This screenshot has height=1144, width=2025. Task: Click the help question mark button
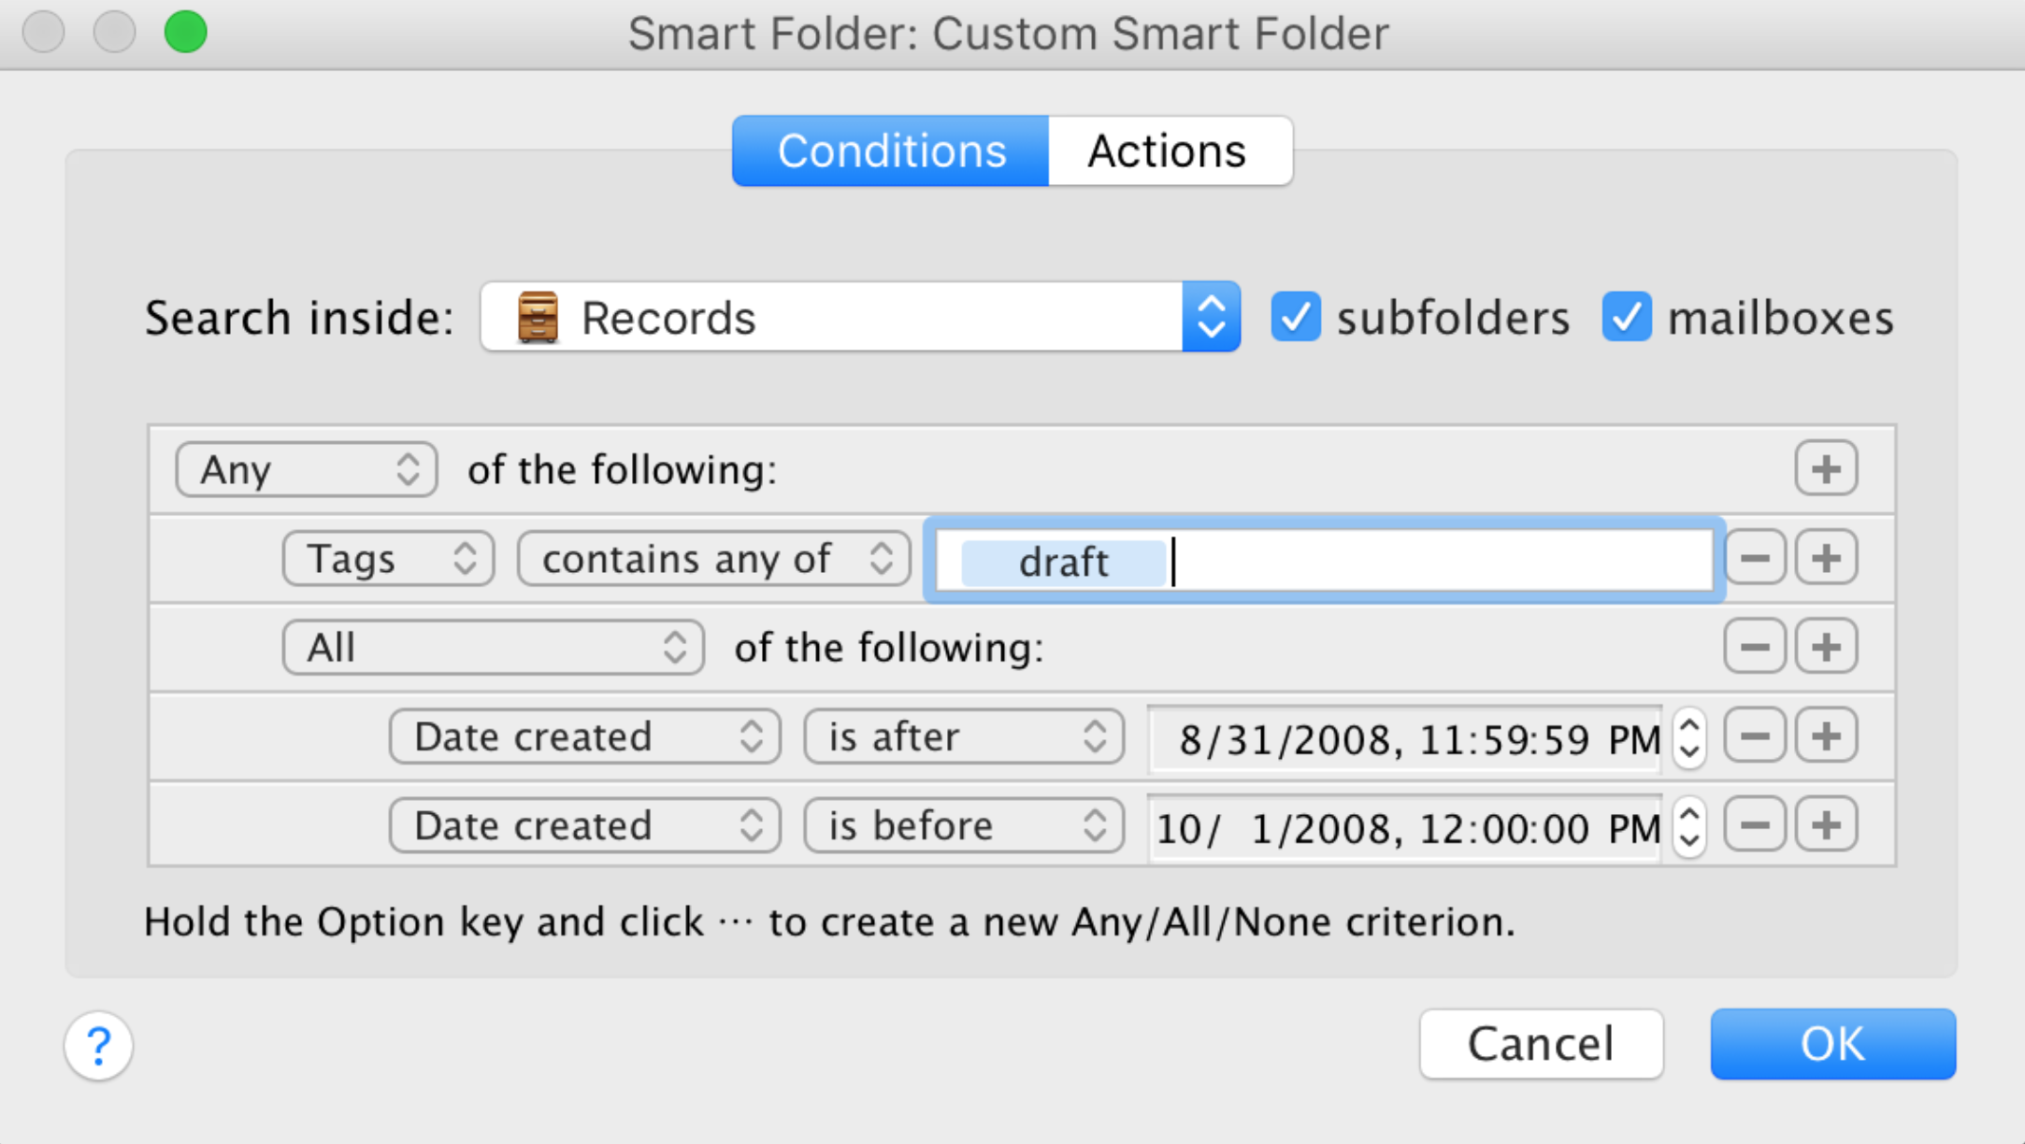tap(98, 1045)
